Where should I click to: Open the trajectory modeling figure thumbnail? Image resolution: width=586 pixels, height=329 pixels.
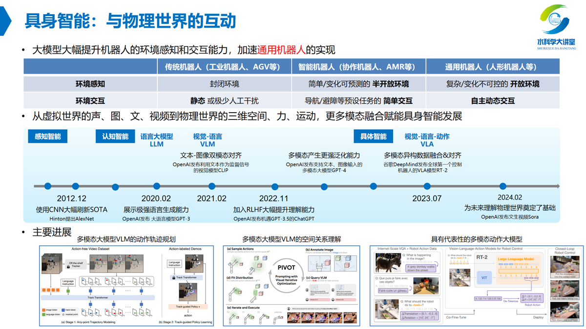click(126, 286)
